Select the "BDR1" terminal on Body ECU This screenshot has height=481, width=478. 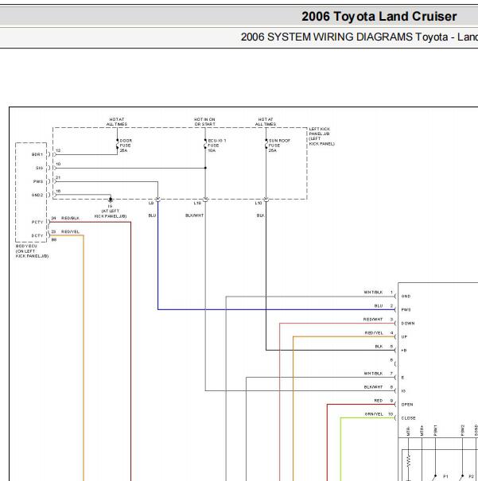click(37, 154)
